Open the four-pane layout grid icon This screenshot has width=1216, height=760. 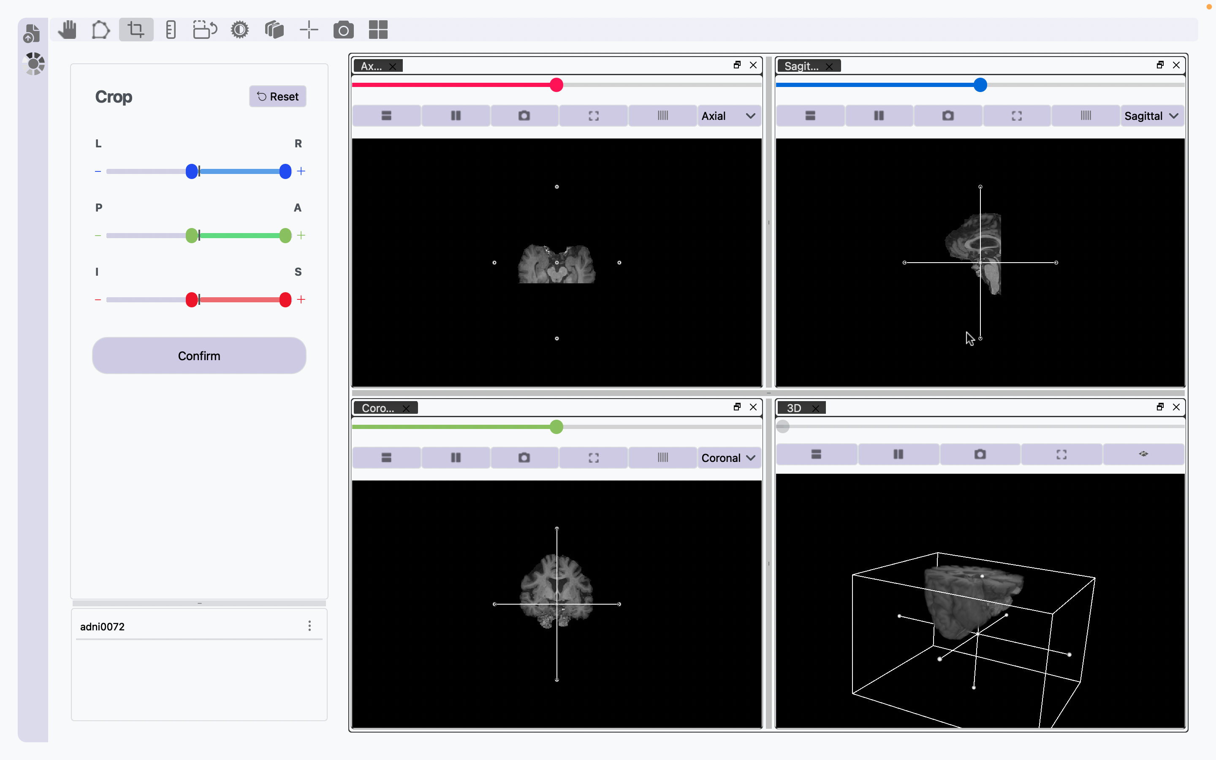pyautogui.click(x=378, y=30)
